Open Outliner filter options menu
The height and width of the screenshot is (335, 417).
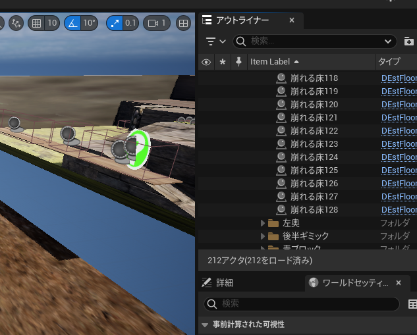pyautogui.click(x=215, y=41)
